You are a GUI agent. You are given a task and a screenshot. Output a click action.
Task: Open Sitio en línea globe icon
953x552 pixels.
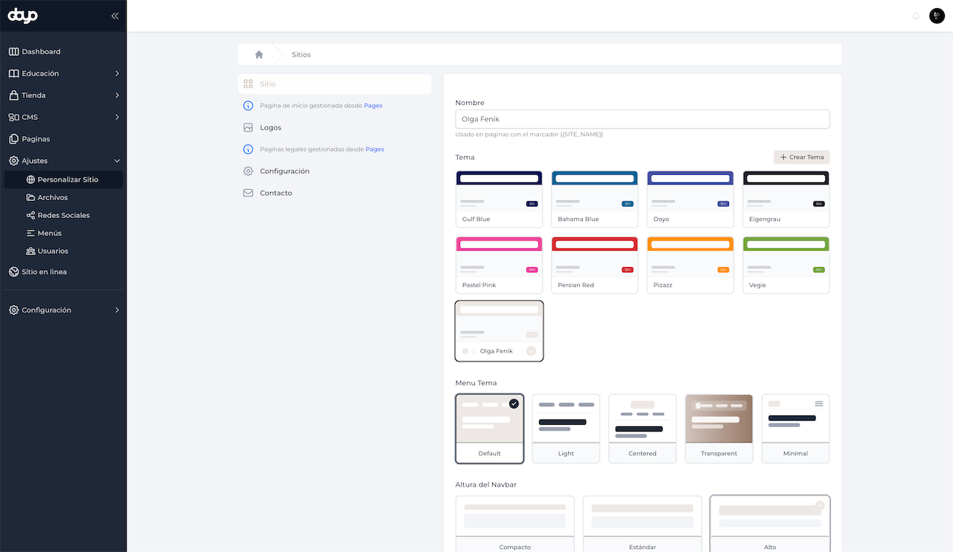click(x=13, y=272)
